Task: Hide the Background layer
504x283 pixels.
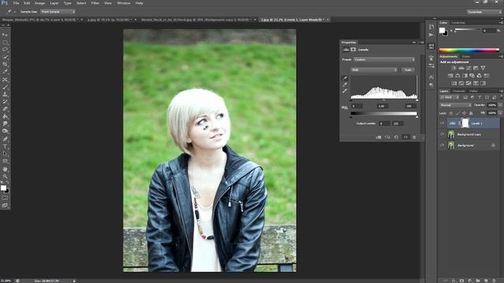Action: tap(442, 145)
